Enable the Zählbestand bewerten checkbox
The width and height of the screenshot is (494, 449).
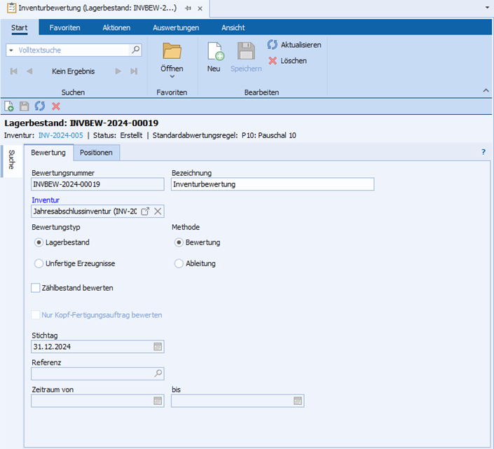[x=36, y=288]
